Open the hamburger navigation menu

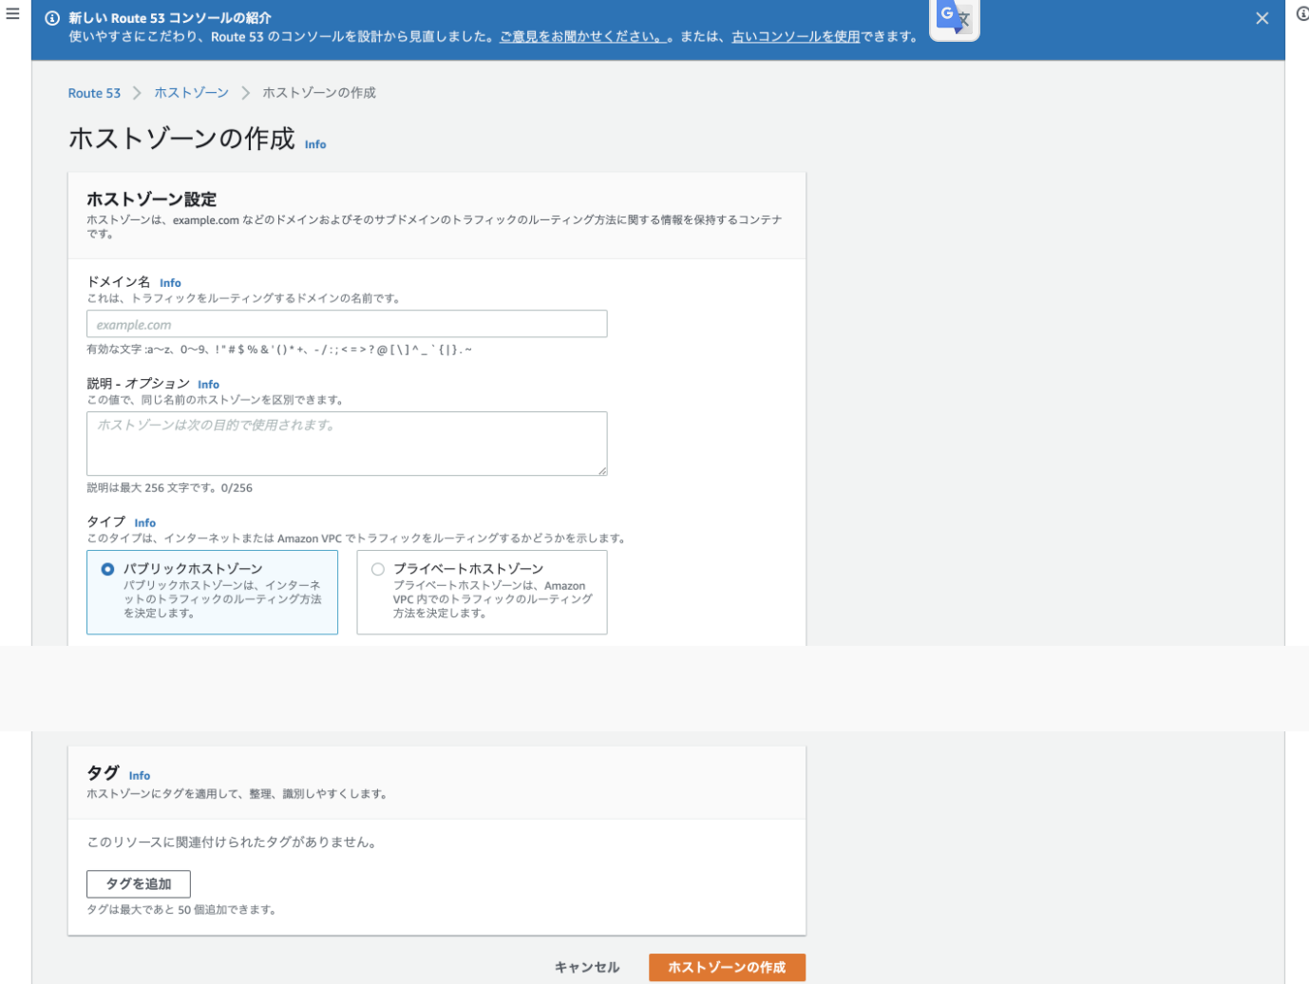(12, 14)
